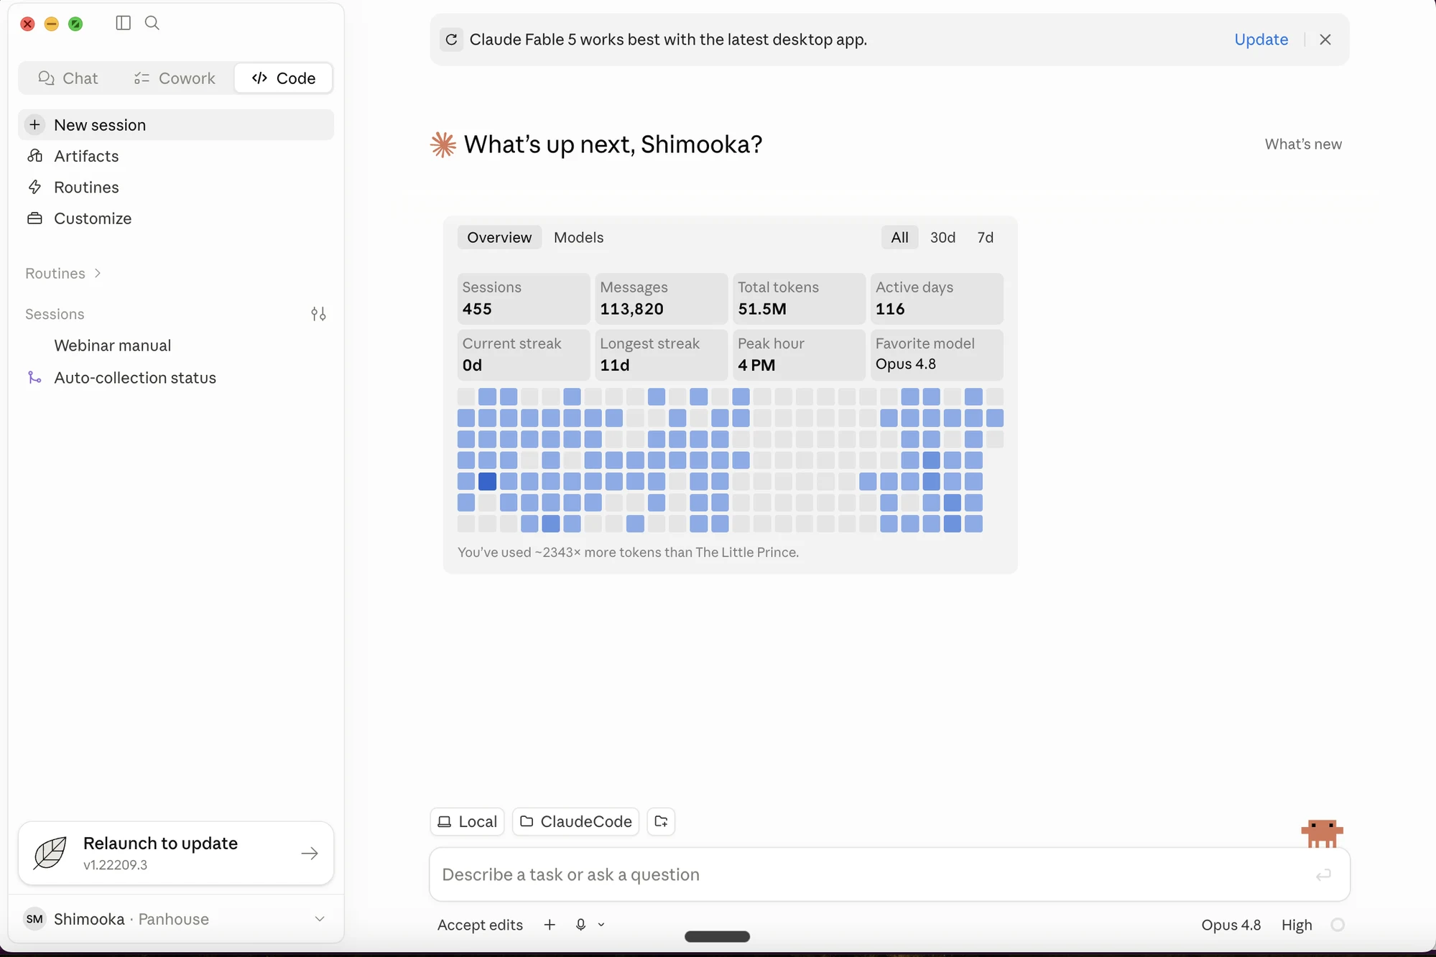1436x957 pixels.
Task: Click the Favorite model Opus 4.8 card
Action: point(937,355)
